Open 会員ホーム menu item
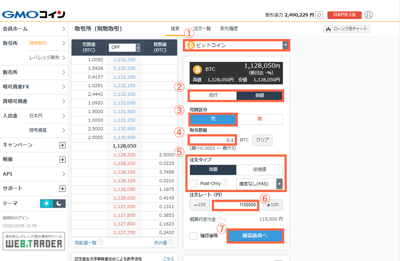Screen dimensions: 400x261 (34, 29)
